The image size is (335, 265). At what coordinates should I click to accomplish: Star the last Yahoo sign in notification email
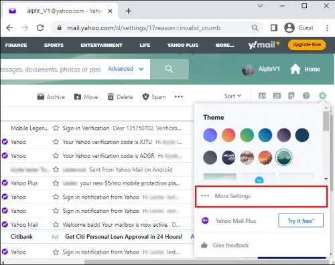[x=56, y=252]
